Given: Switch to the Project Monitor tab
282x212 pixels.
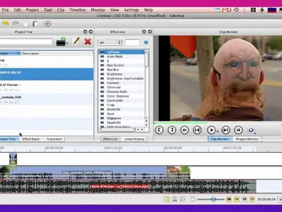Looking at the screenshot, I should [247, 139].
